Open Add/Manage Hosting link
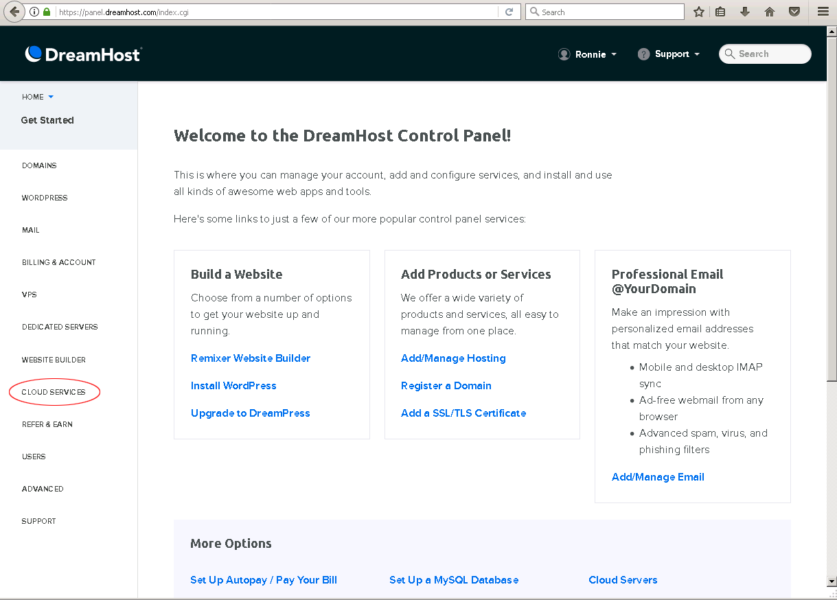837x600 pixels. coord(453,358)
